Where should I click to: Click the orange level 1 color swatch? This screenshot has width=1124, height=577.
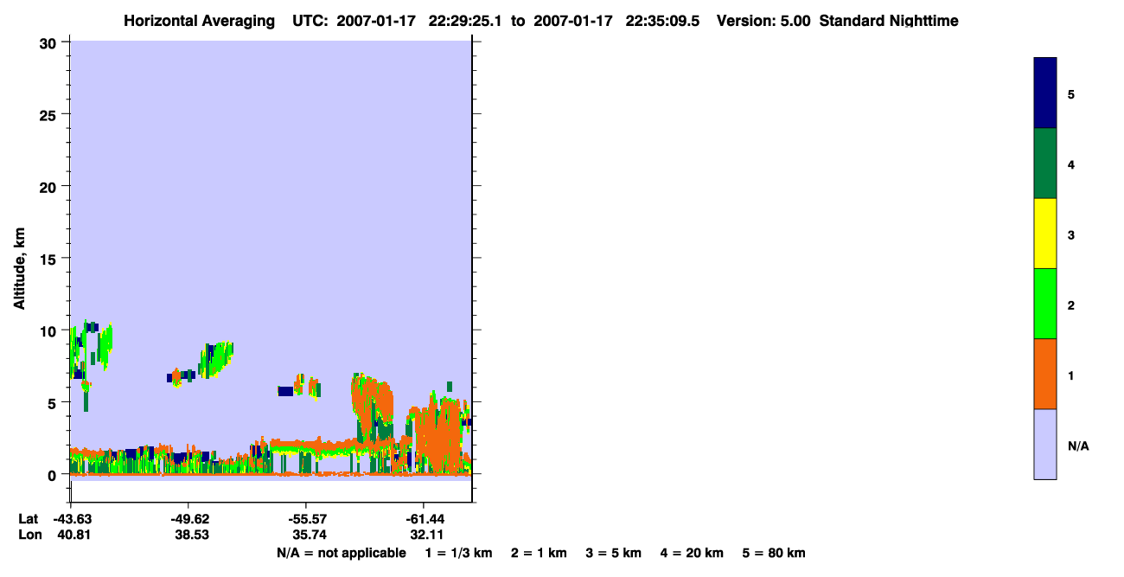pyautogui.click(x=1045, y=374)
